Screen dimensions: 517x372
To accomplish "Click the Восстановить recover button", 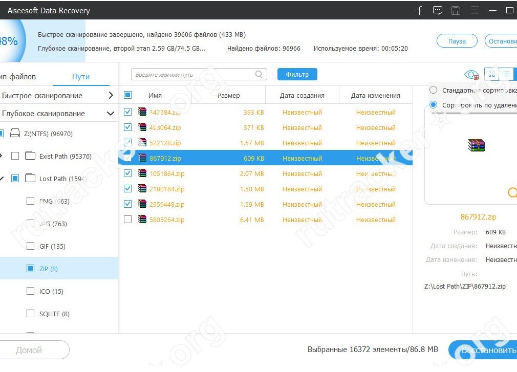I will click(x=483, y=350).
